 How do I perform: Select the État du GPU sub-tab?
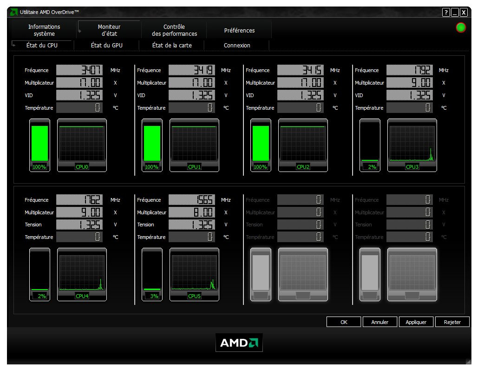click(107, 45)
